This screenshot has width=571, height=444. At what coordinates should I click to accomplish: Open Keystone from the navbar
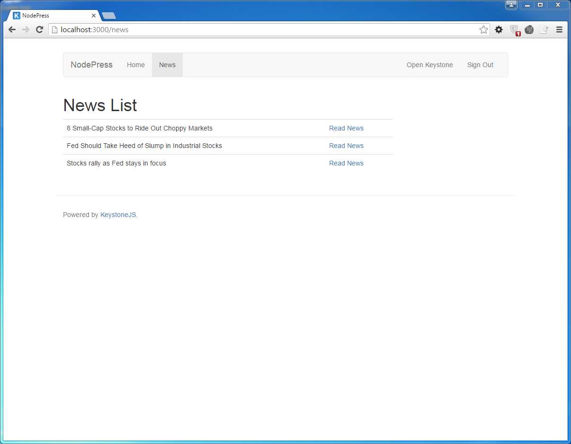point(429,65)
